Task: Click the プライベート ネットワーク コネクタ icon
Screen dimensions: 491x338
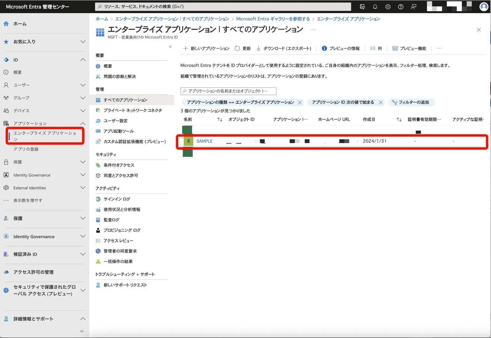Action: pyautogui.click(x=98, y=110)
